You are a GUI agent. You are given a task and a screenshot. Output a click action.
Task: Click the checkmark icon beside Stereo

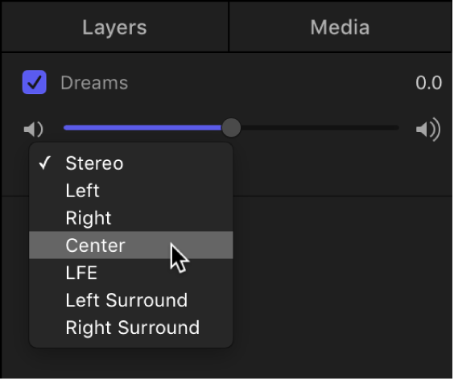point(45,163)
